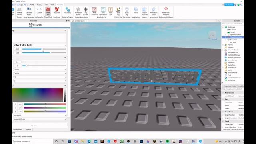Viewport: 256px width, 144px height.
Task: Click the Draw/Edit header button
Action: coord(36,25)
